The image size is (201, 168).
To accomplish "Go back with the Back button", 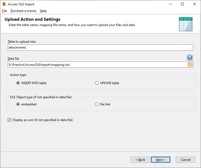I will coord(140,160).
